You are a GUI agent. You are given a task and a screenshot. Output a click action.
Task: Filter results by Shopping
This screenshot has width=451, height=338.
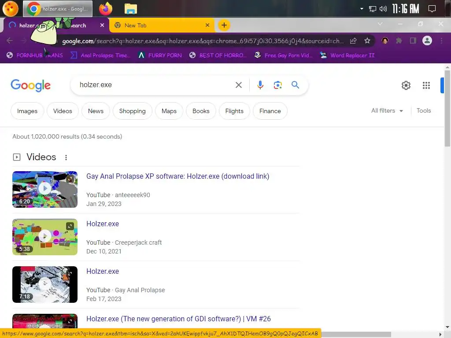[132, 111]
